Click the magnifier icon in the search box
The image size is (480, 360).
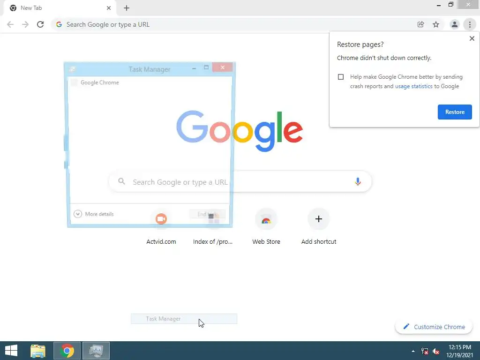(x=121, y=181)
